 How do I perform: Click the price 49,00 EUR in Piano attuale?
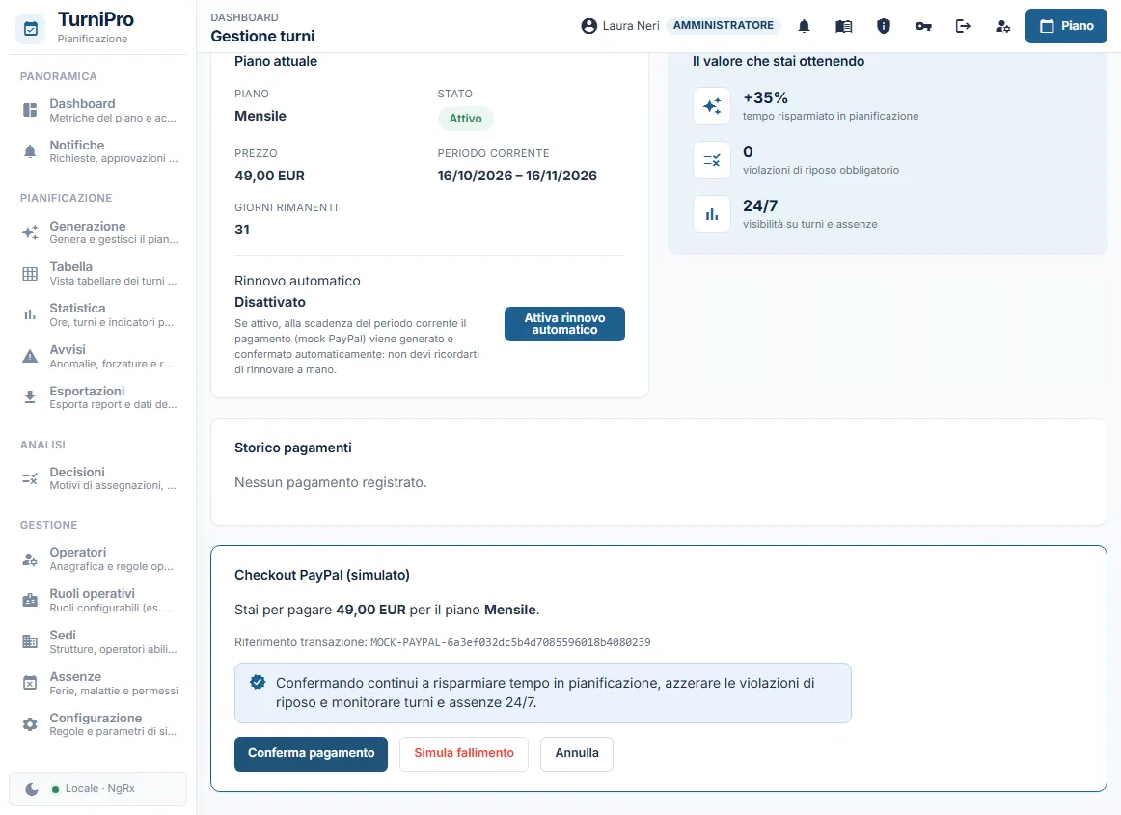269,176
